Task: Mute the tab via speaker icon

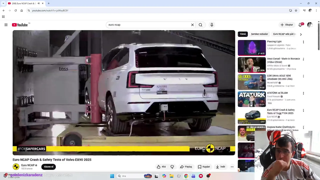Action: pyautogui.click(x=38, y=3)
